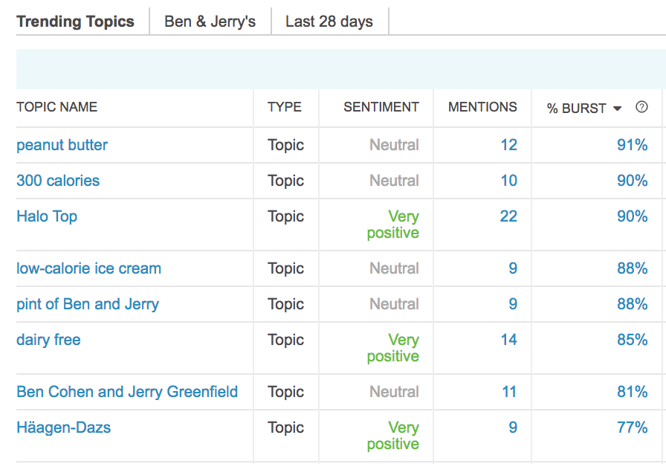Screen dimensions: 666x464
Task: Sort by the Topic Name column header
Action: tap(56, 107)
